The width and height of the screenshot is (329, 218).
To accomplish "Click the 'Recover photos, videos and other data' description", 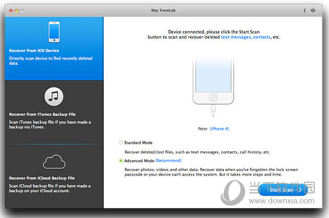I will tap(211, 172).
